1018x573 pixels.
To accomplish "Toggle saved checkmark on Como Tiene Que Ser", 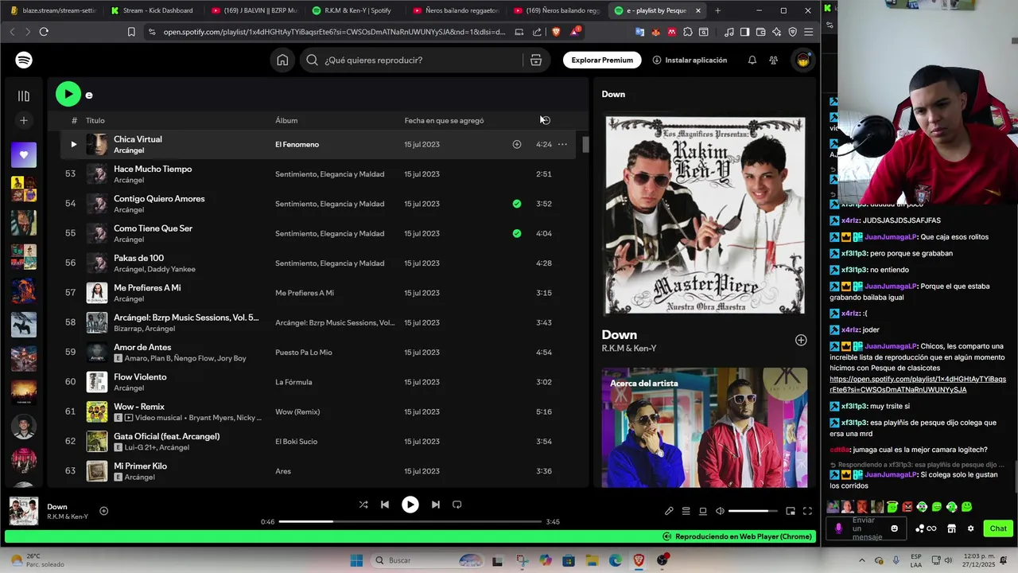I will (x=517, y=233).
